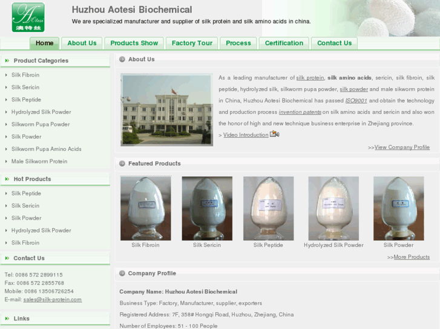The width and height of the screenshot is (440, 329).
Task: Click Silk Powder caption under featured product
Action: point(398,245)
